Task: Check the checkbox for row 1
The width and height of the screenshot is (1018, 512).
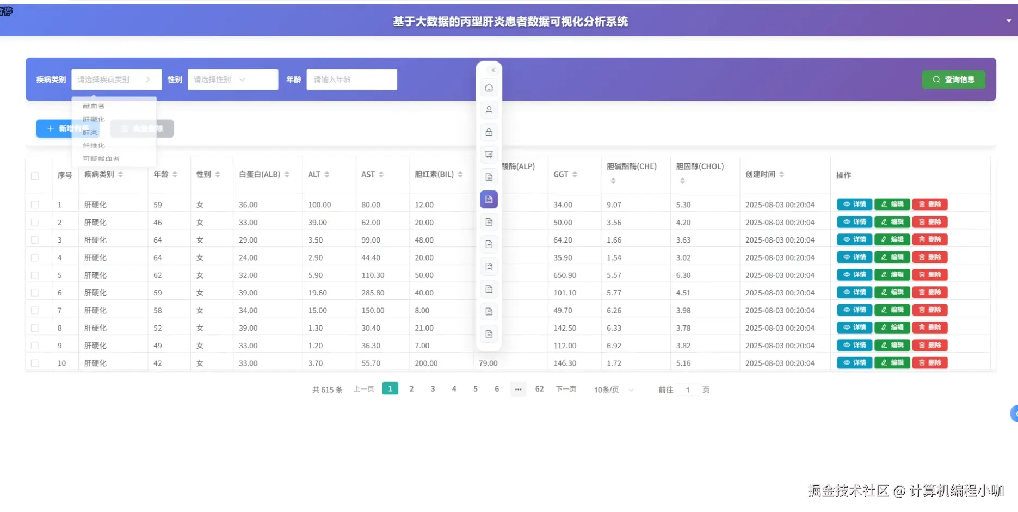Action: point(35,205)
